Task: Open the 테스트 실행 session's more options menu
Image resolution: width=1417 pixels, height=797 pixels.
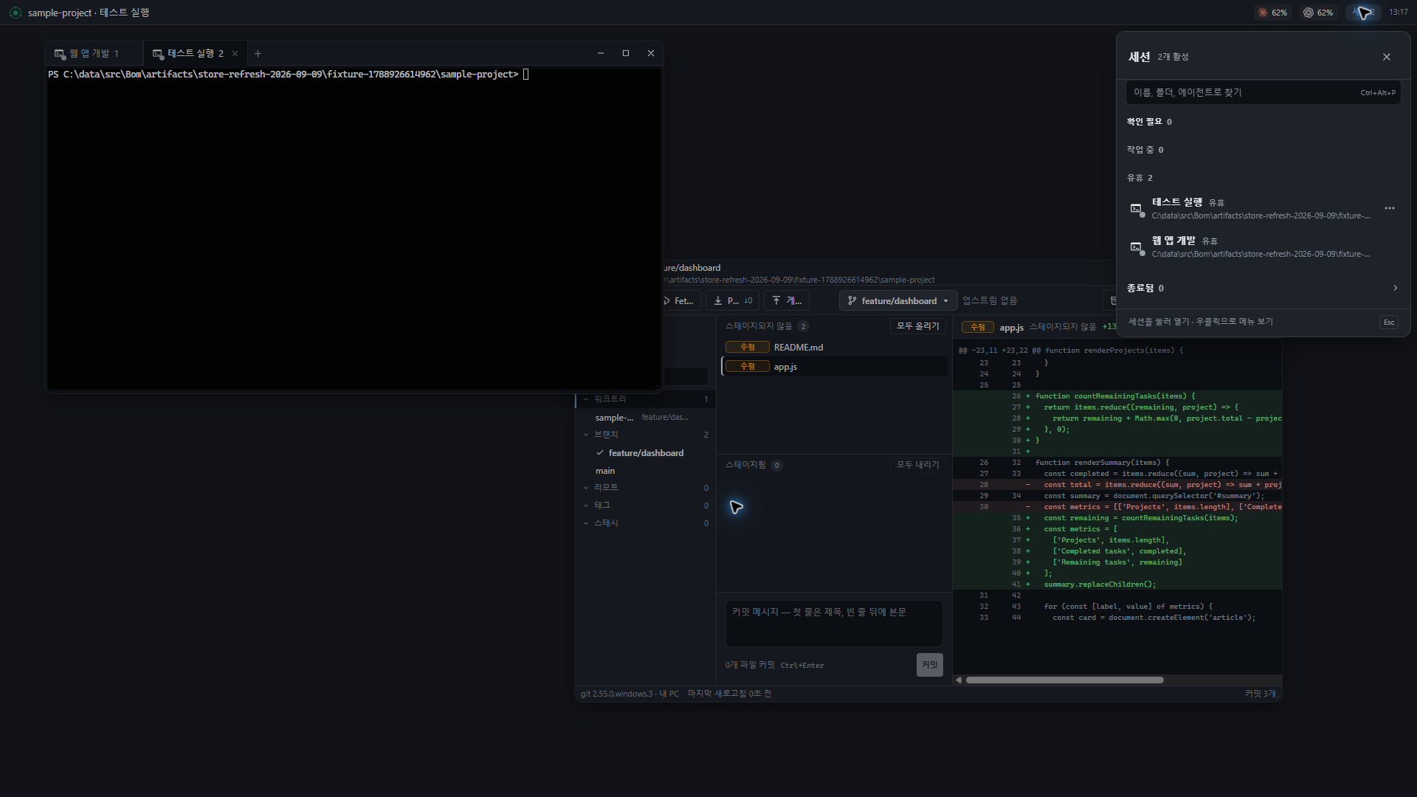Action: point(1390,208)
